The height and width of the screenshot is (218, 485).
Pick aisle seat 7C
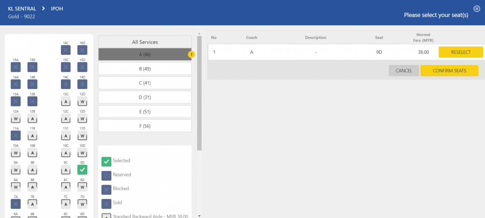pyautogui.click(x=66, y=204)
